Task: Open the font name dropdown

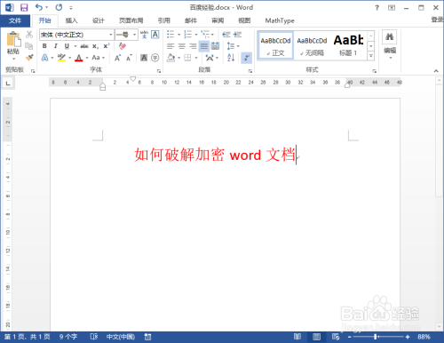Action: click(x=111, y=35)
